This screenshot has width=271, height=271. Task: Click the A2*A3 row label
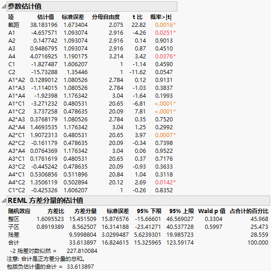(17, 120)
